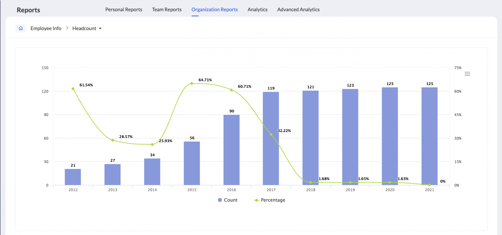The width and height of the screenshot is (502, 235).
Task: Select the 0% data point for 2021
Action: click(429, 185)
